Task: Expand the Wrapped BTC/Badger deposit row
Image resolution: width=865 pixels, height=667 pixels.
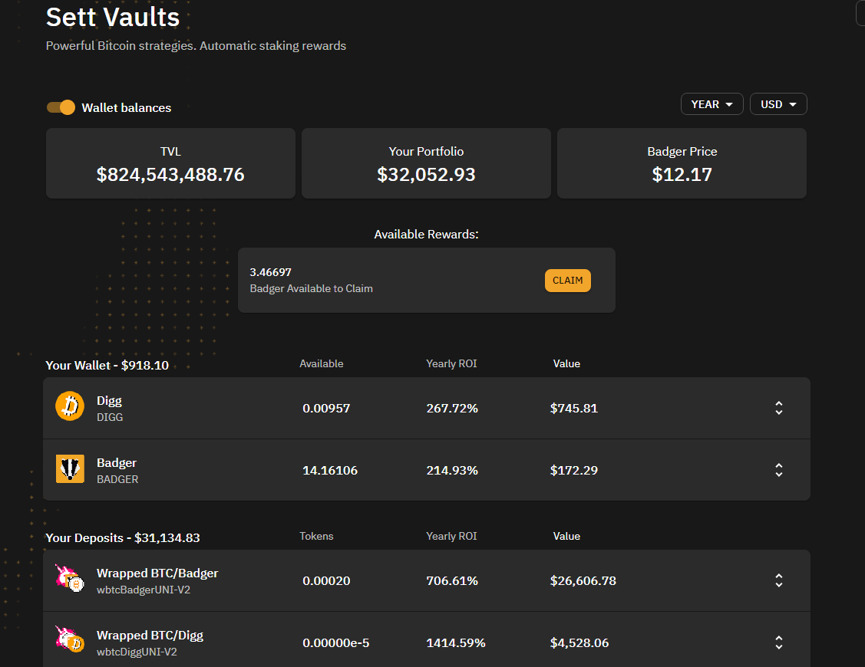Action: tap(778, 580)
